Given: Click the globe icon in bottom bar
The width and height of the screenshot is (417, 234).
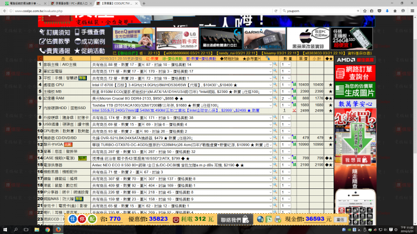Looking at the screenshot, I should pyautogui.click(x=260, y=220).
